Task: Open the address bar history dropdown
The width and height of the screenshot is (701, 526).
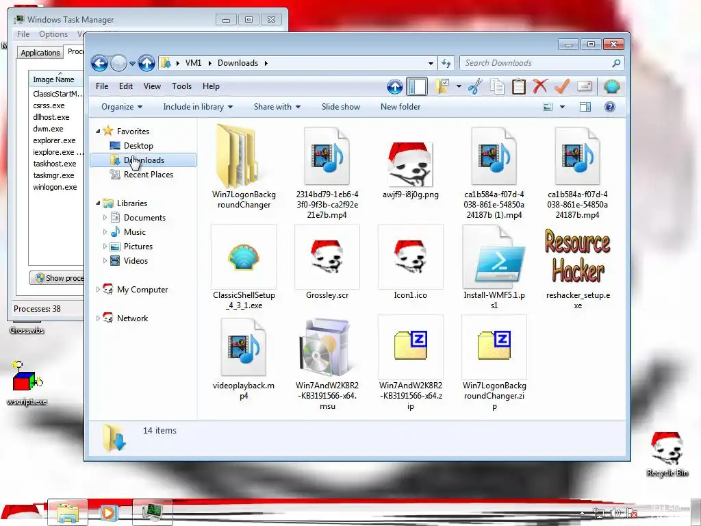Action: 431,63
